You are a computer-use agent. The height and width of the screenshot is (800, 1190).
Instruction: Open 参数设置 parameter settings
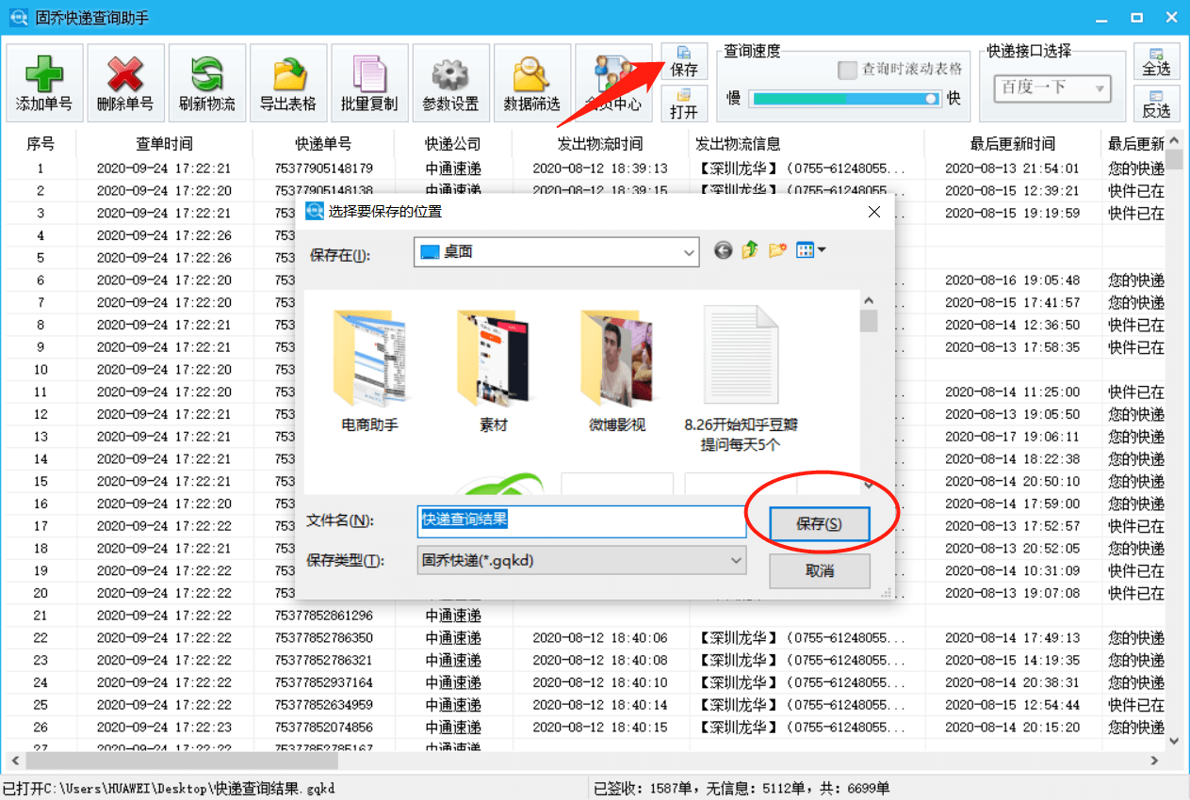coord(450,82)
